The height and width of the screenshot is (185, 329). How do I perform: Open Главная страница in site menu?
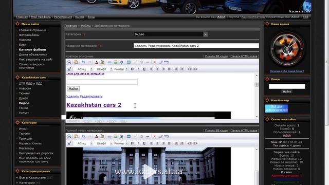pyautogui.click(x=32, y=30)
